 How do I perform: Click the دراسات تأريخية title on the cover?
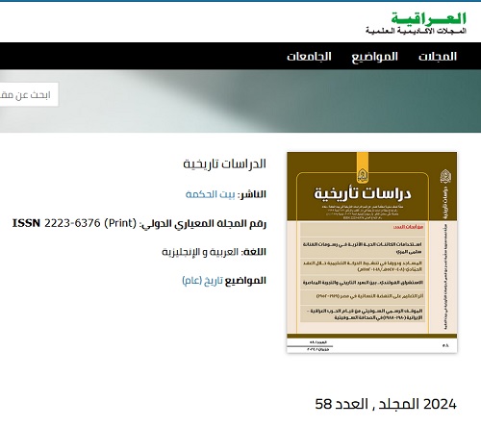pos(363,193)
